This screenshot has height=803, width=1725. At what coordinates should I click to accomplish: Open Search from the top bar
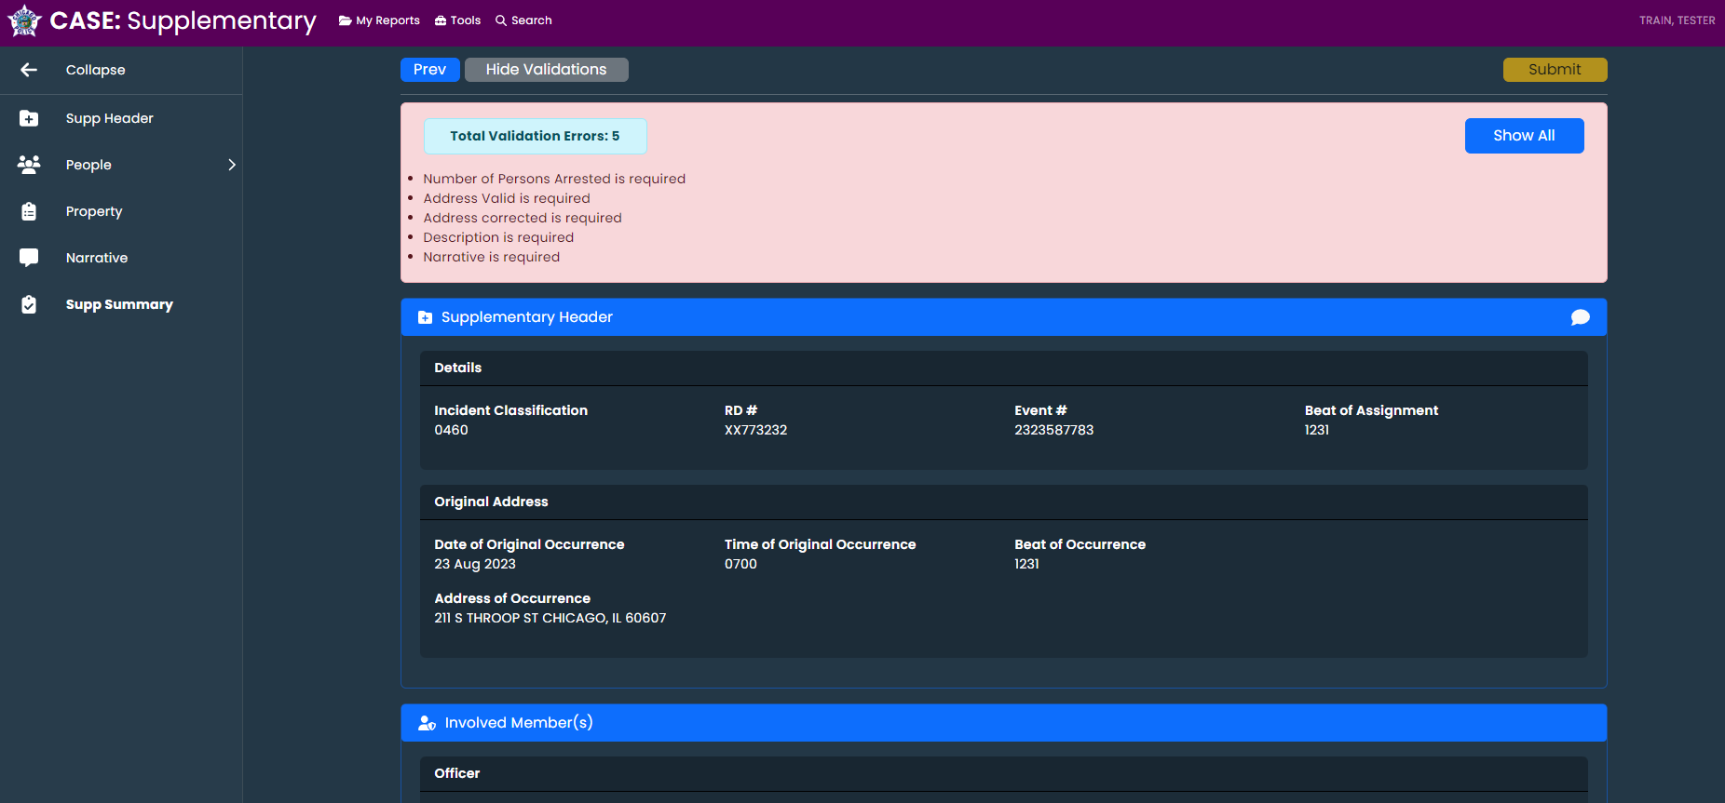tap(523, 20)
